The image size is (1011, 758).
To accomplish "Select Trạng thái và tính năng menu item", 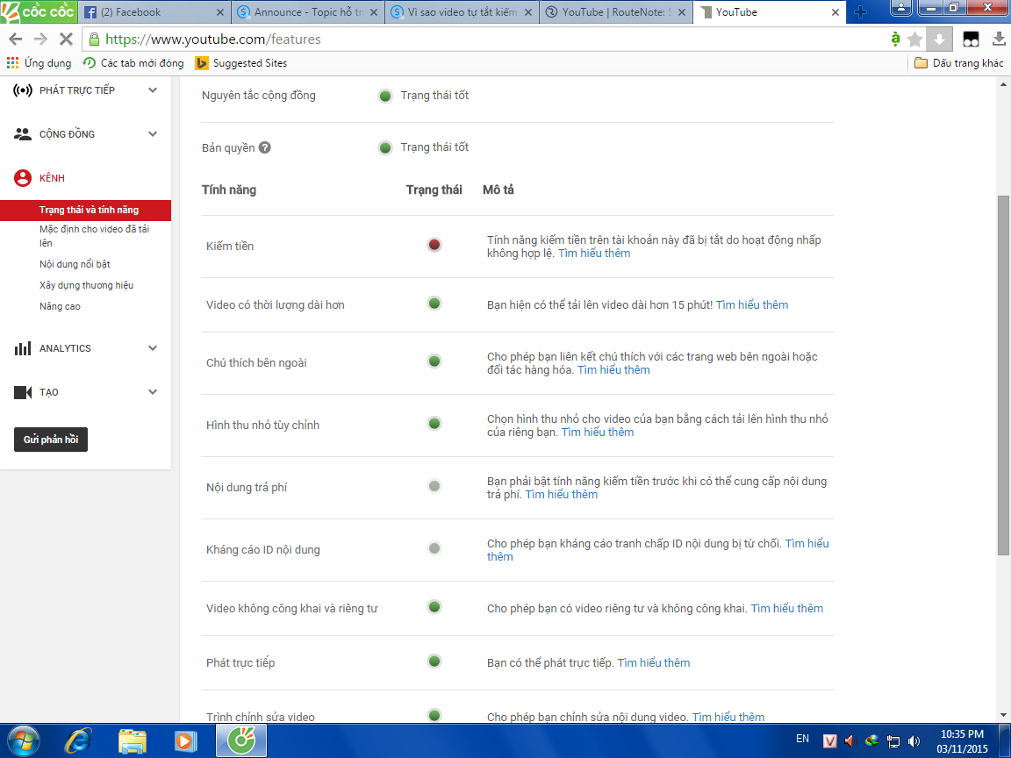I will 86,211.
